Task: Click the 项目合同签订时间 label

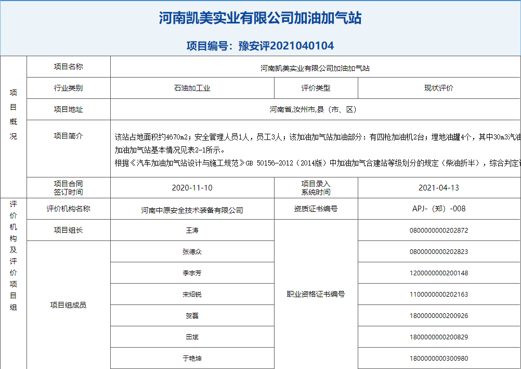Action: pyautogui.click(x=69, y=188)
